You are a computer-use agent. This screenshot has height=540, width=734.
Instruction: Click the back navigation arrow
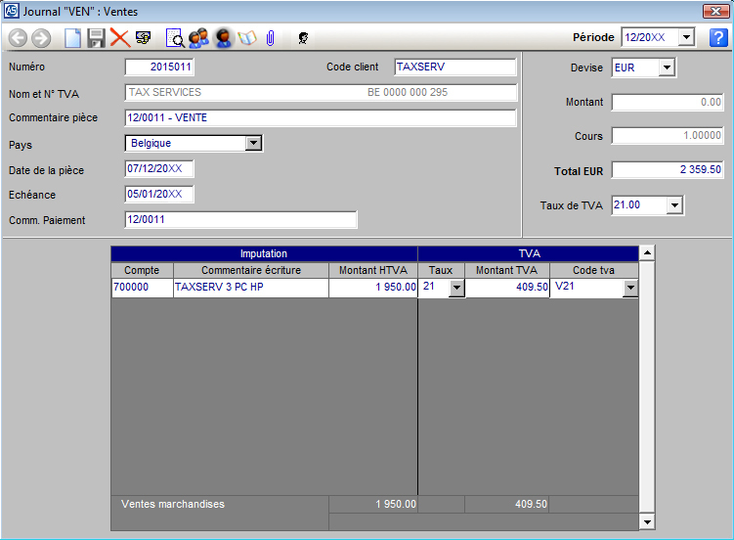tap(19, 38)
